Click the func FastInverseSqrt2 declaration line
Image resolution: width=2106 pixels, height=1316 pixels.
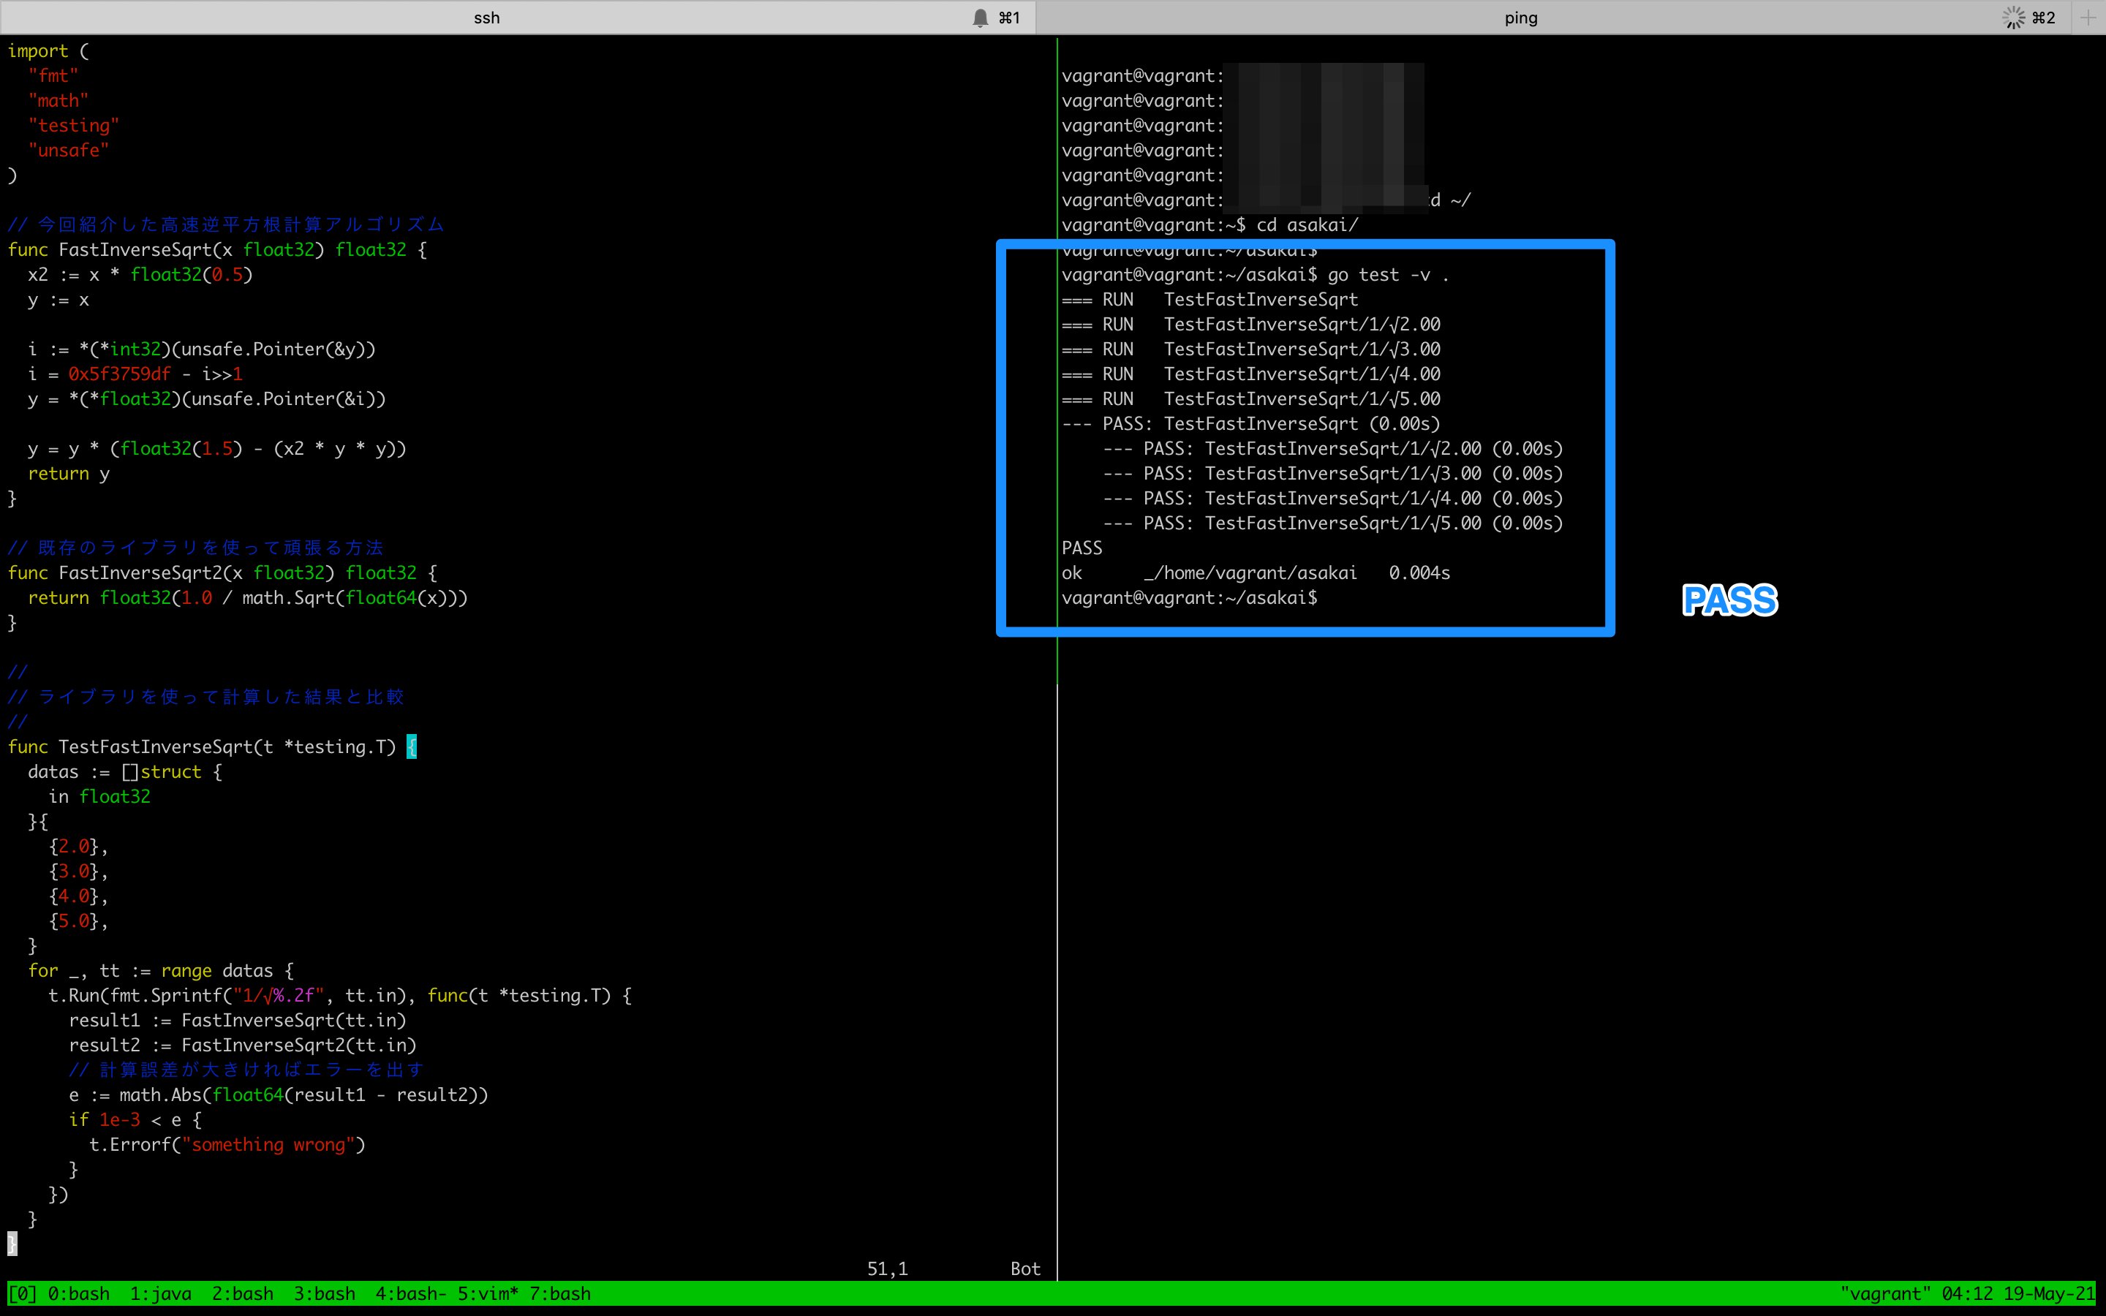[x=222, y=572]
